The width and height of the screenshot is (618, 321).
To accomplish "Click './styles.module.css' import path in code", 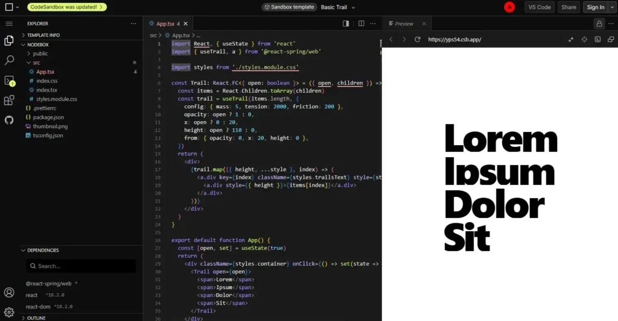I will pos(266,67).
